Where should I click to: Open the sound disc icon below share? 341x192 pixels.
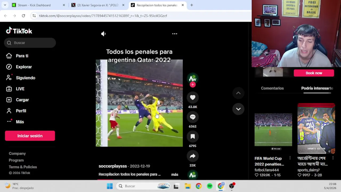click(193, 175)
